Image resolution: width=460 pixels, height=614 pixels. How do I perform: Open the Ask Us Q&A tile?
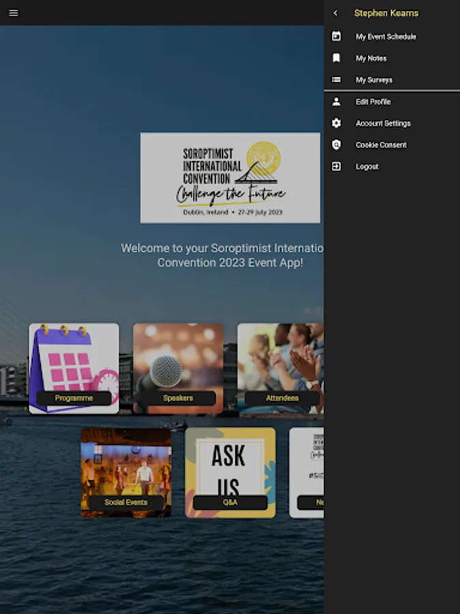230,473
